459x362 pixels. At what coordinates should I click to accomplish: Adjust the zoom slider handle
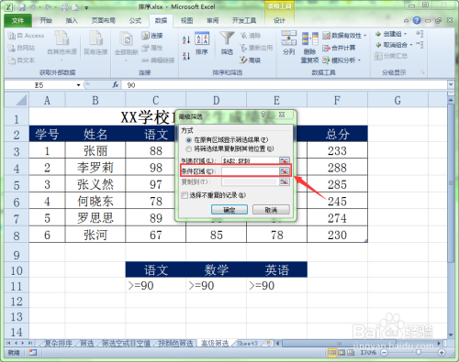(x=418, y=353)
